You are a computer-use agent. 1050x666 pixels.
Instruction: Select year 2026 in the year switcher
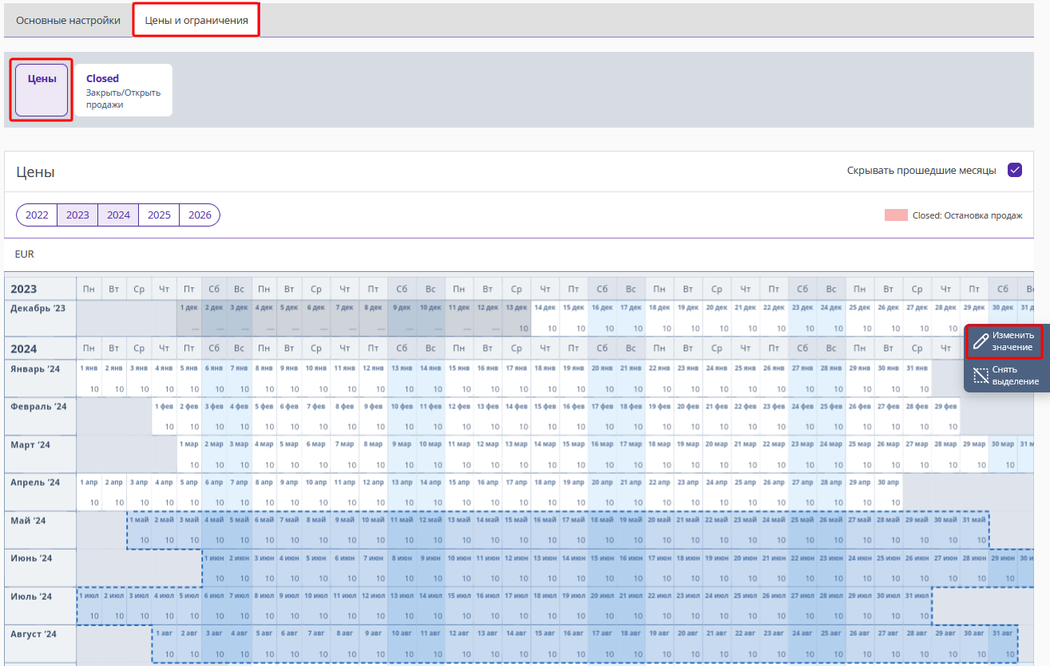(200, 215)
